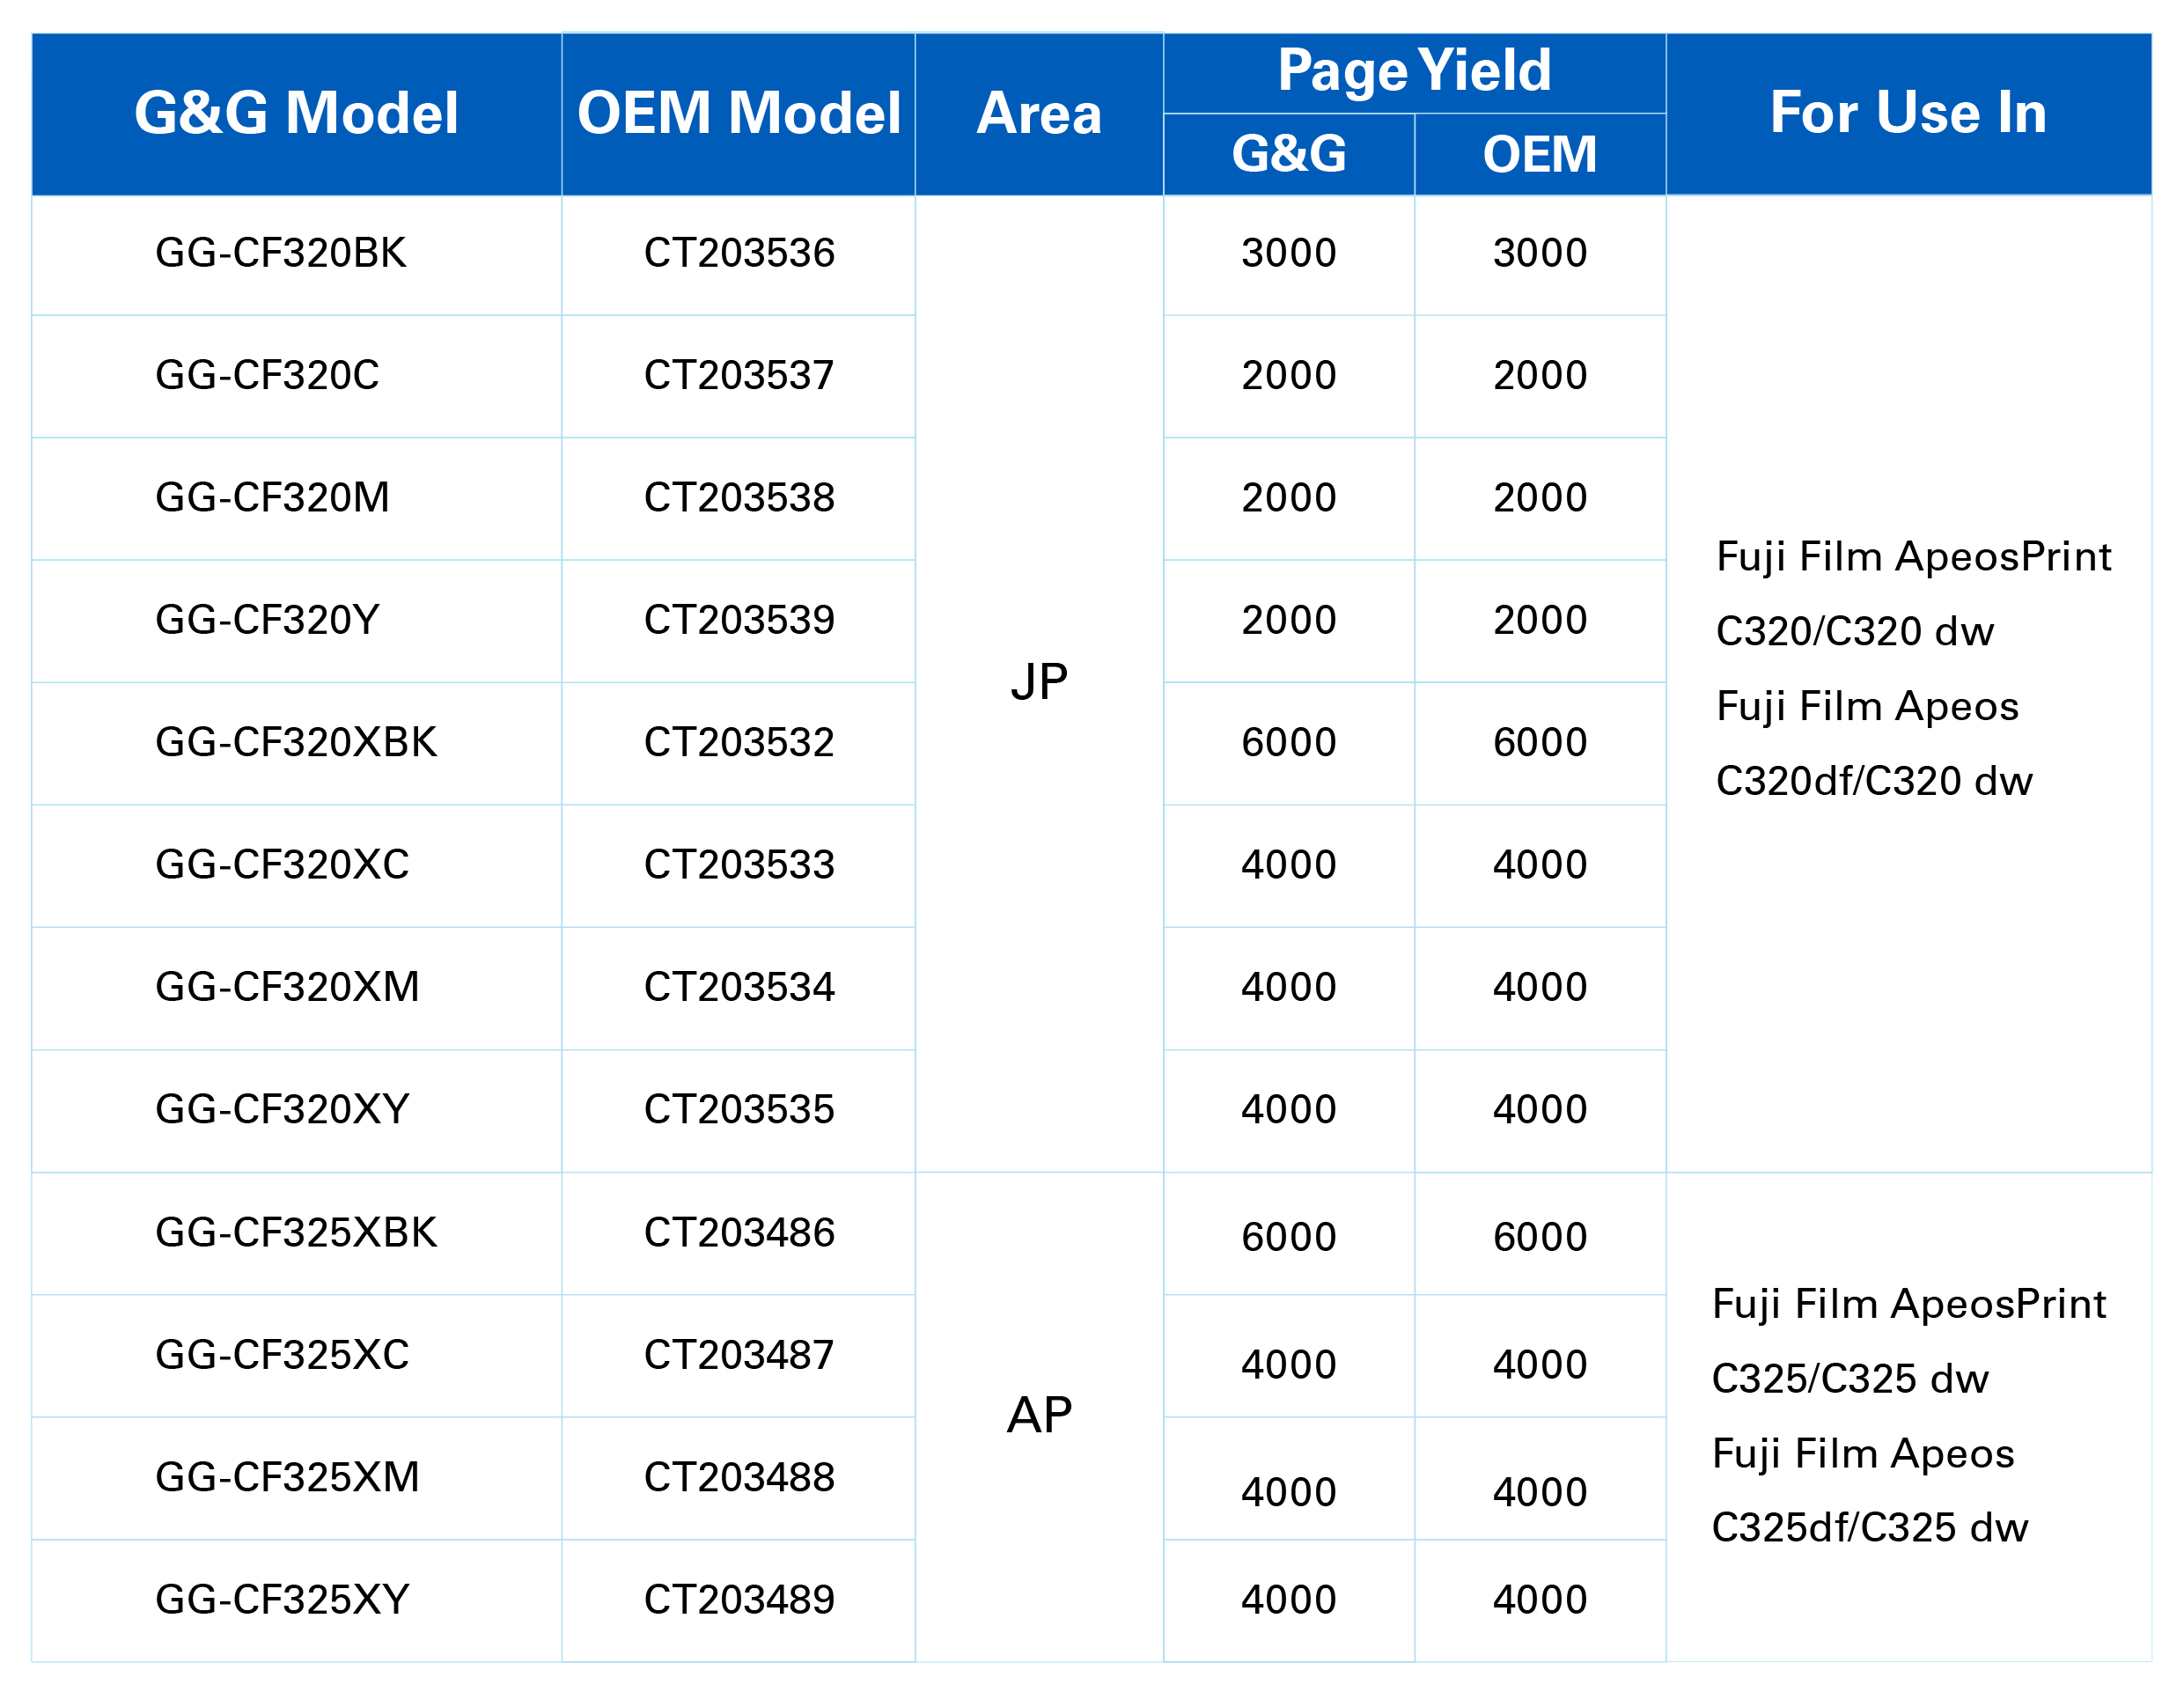Click OEM code CT203532

tap(739, 742)
